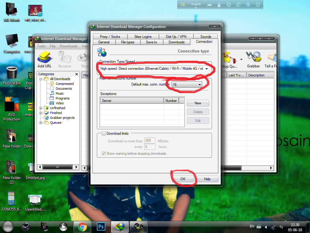Viewport: 310px width, 233px height.
Task: Open the File menu in IDM
Action: pyautogui.click(x=53, y=46)
